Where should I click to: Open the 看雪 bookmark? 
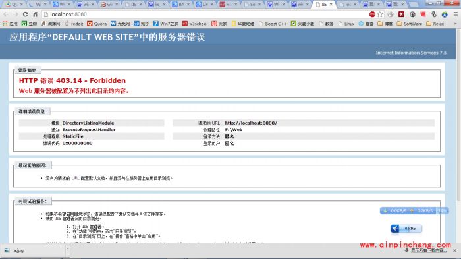click(x=366, y=24)
